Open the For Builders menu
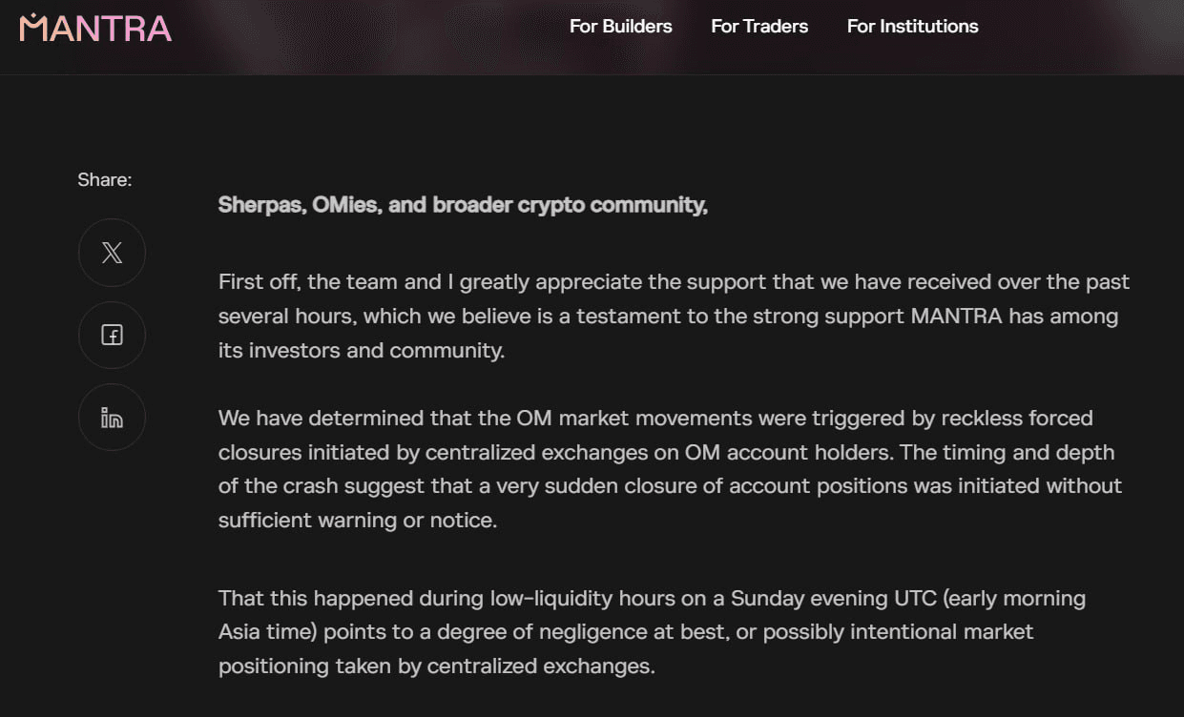Viewport: 1184px width, 717px height. [x=620, y=27]
